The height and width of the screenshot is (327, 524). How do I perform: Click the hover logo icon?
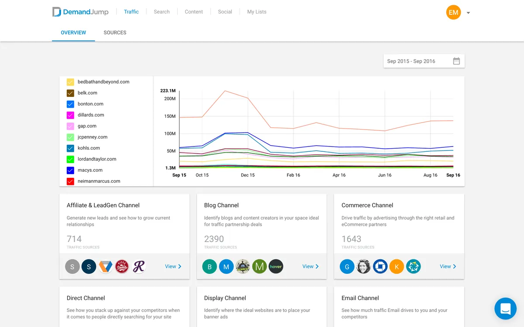276,266
